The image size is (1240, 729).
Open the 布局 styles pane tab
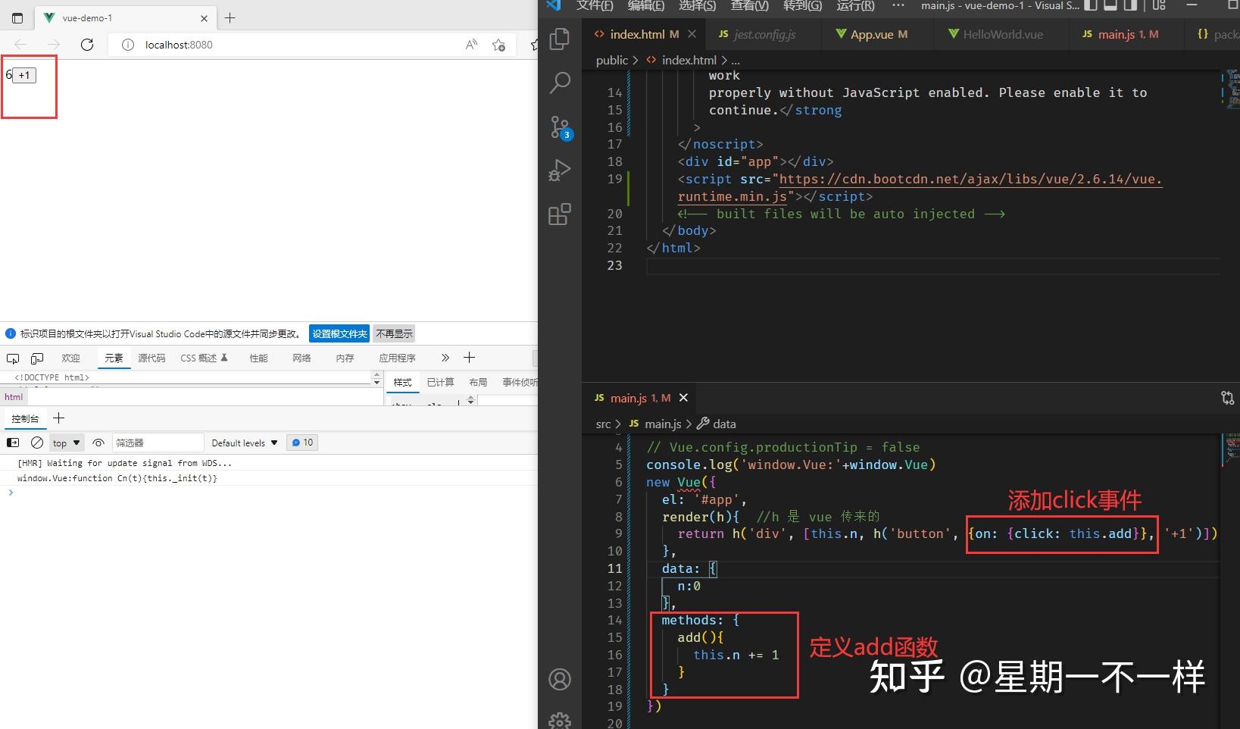478,383
